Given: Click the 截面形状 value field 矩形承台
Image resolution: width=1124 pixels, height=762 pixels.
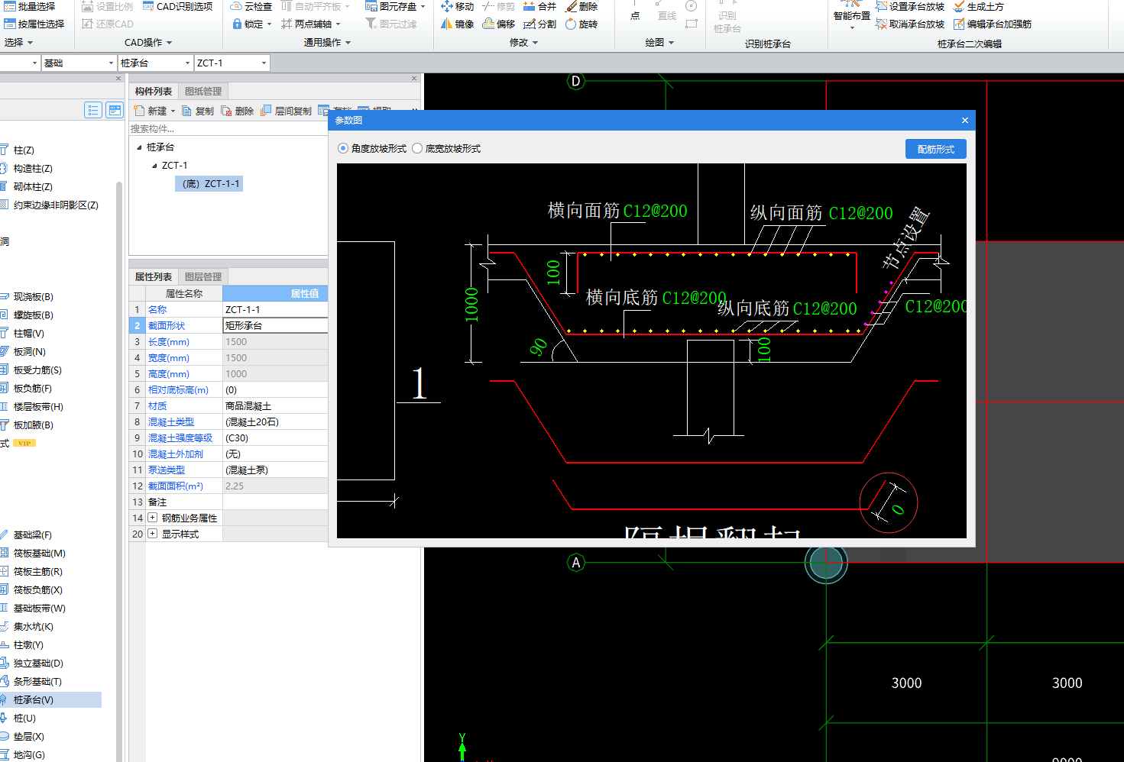Looking at the screenshot, I should (275, 325).
